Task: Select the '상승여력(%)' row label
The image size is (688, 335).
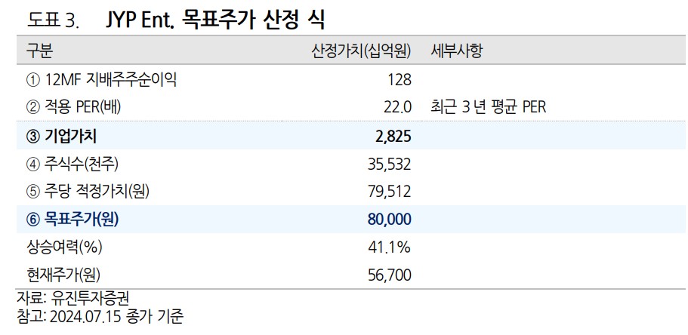Action: pyautogui.click(x=64, y=247)
